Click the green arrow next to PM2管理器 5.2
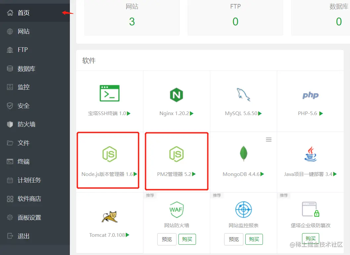The width and height of the screenshot is (350, 255). pyautogui.click(x=194, y=174)
